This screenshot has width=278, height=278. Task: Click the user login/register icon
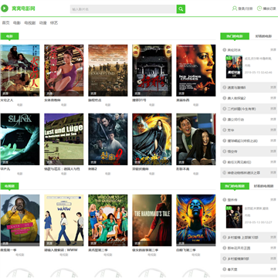point(235,8)
